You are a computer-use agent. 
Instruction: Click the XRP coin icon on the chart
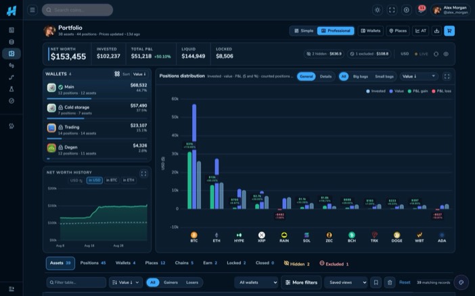[x=261, y=235]
